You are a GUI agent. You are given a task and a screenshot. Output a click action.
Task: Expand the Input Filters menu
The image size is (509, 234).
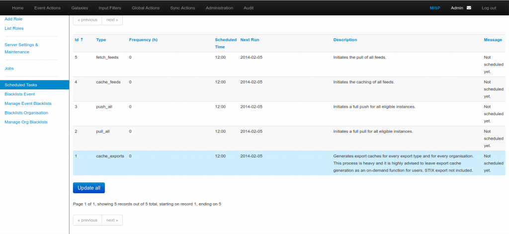coord(110,8)
